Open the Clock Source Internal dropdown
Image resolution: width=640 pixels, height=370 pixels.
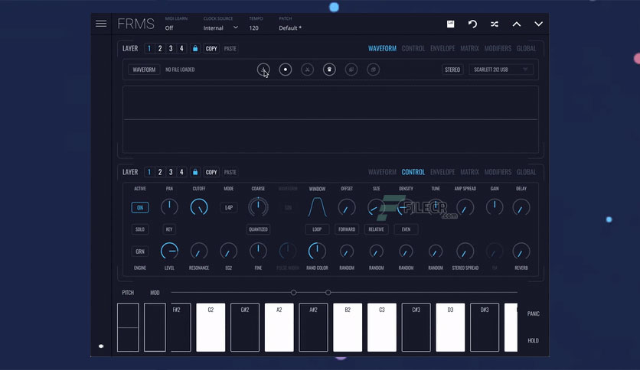coord(220,28)
